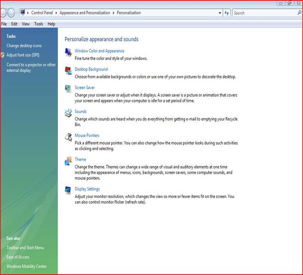Image resolution: width=303 pixels, height=275 pixels.
Task: Open Ease of Access link
Action: coord(18,257)
